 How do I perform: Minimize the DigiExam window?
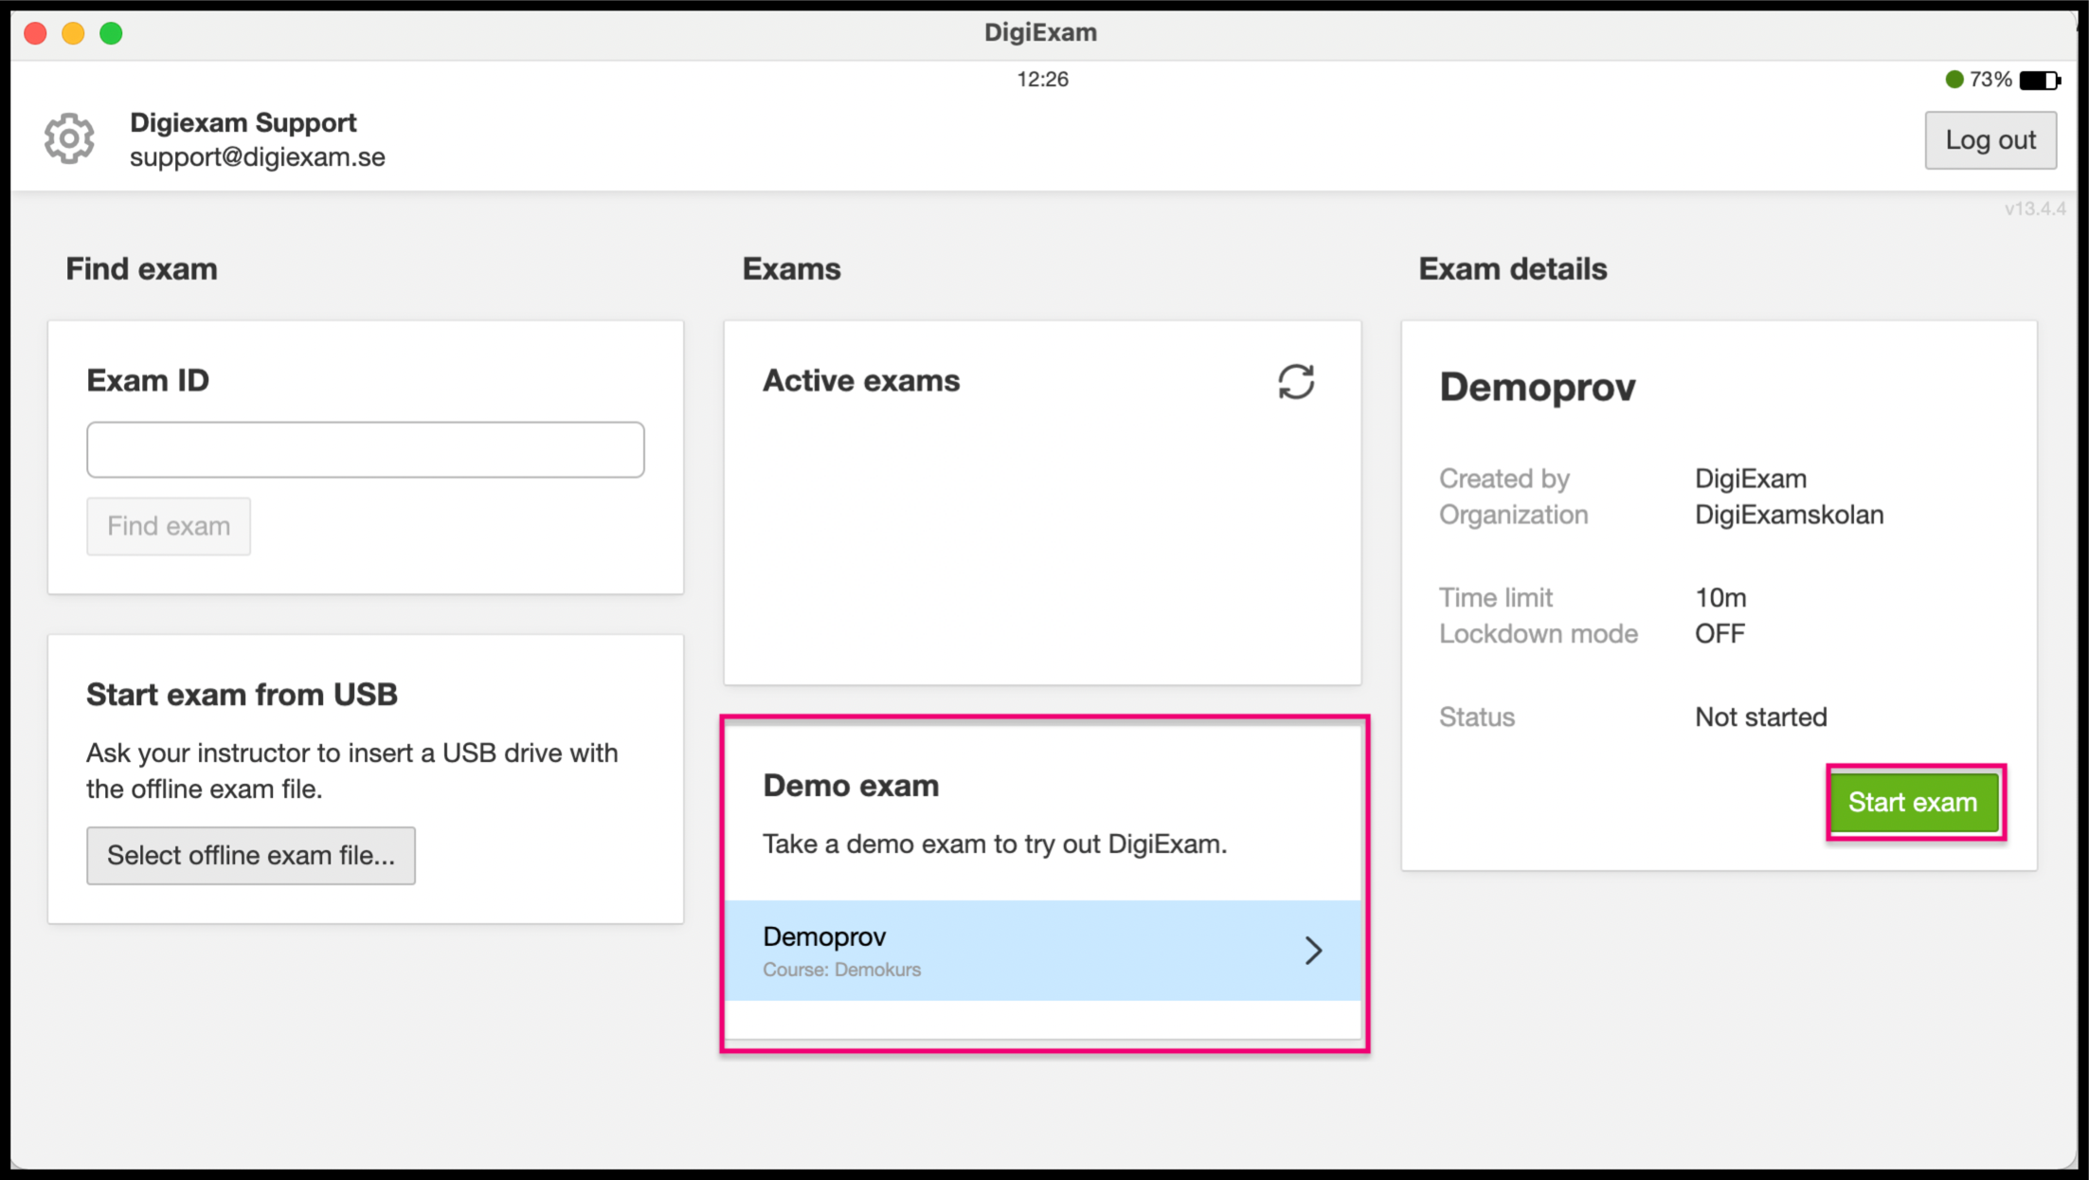click(73, 33)
